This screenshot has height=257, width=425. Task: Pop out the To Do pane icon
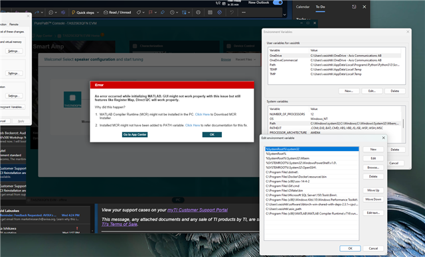point(354,7)
